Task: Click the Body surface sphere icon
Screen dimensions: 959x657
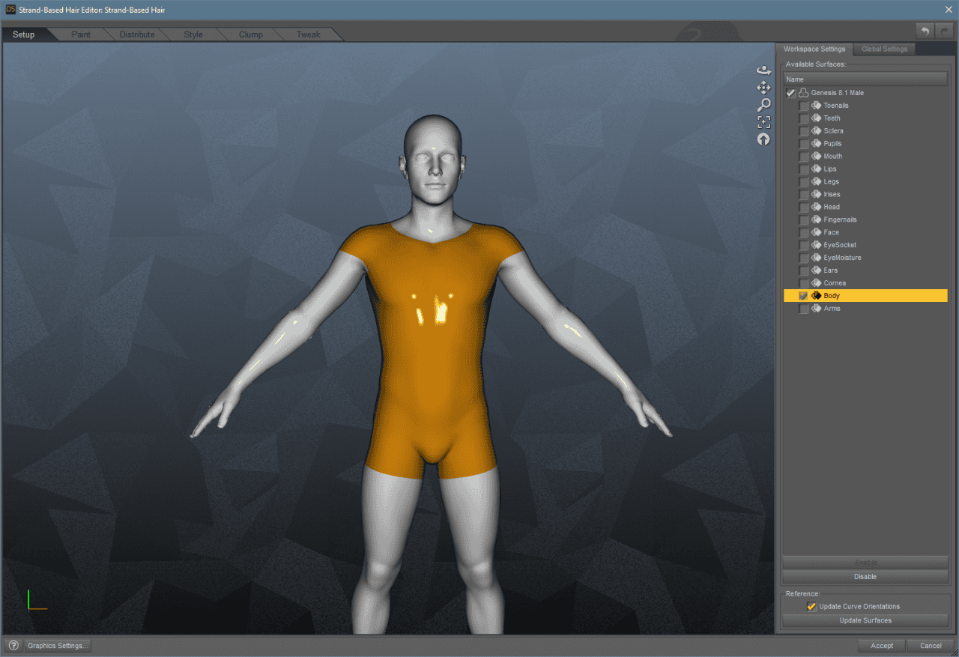Action: [816, 295]
